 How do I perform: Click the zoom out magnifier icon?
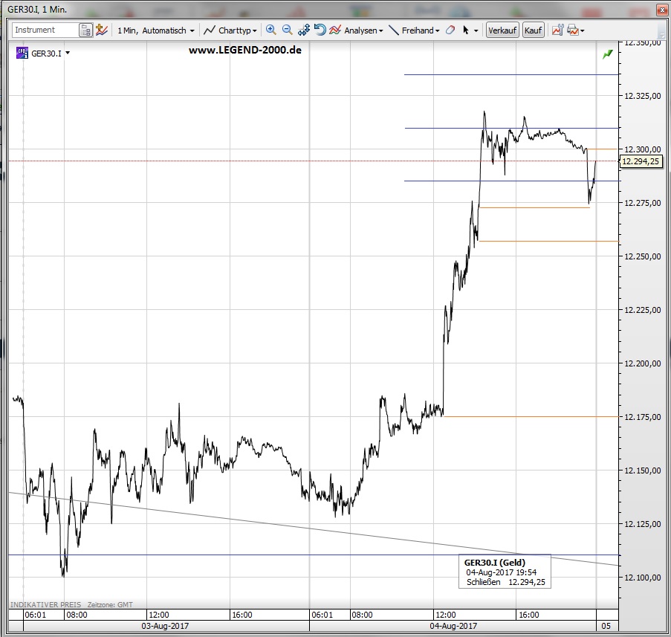(x=288, y=30)
